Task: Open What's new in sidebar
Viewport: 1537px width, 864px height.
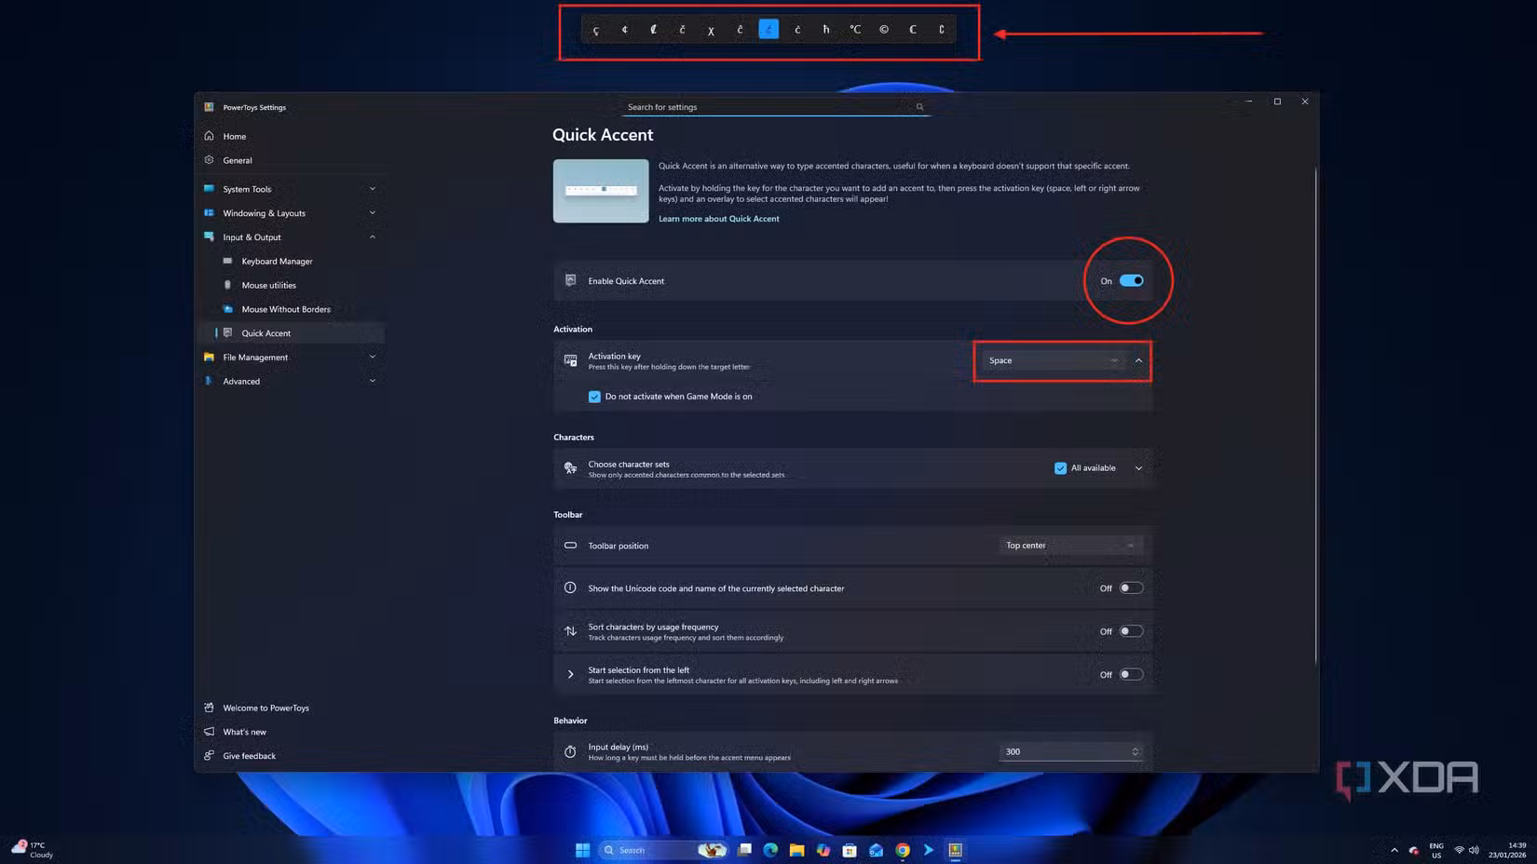Action: (x=244, y=732)
